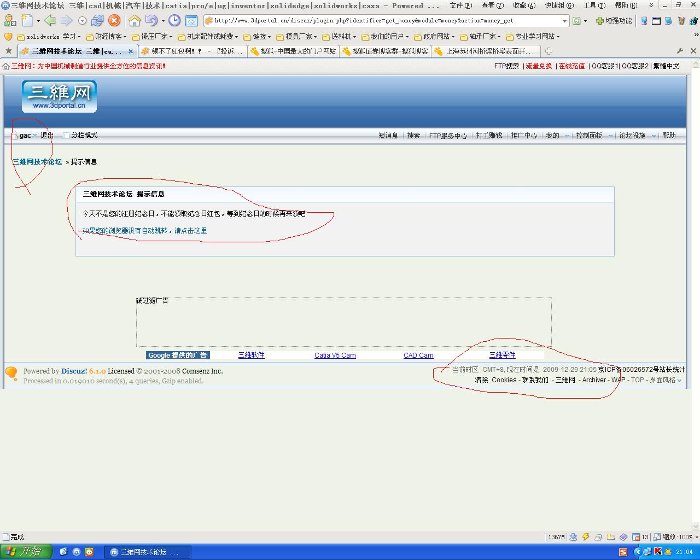Screen dimensions: 700x560
Task: Click the 三维网技术论坛 breadcrumb link
Action: (x=37, y=162)
